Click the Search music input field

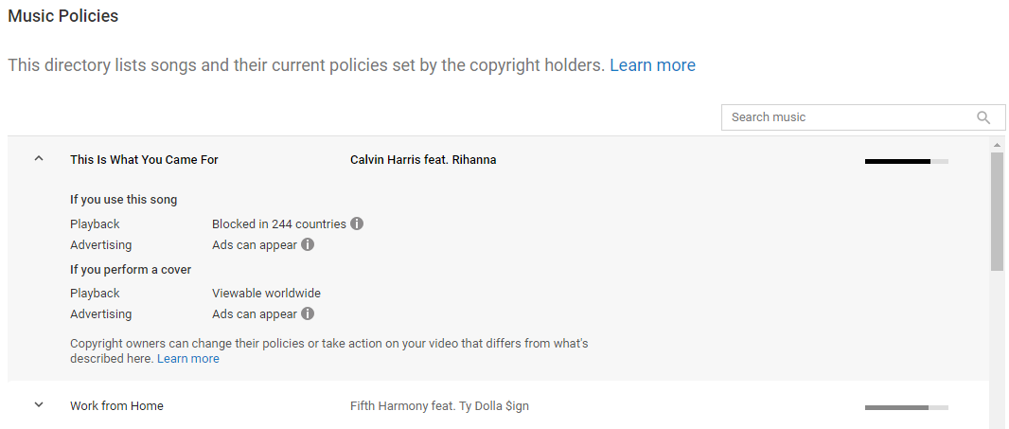point(863,117)
